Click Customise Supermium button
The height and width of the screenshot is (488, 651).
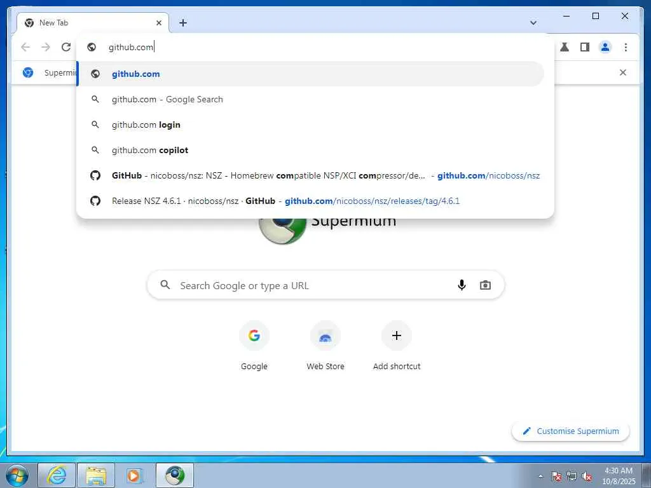571,431
